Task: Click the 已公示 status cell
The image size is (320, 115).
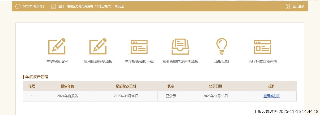Action: point(171,96)
